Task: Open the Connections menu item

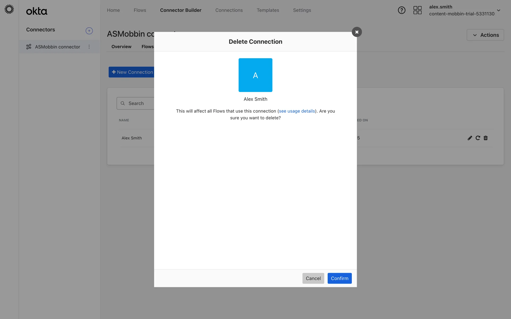Action: (229, 10)
